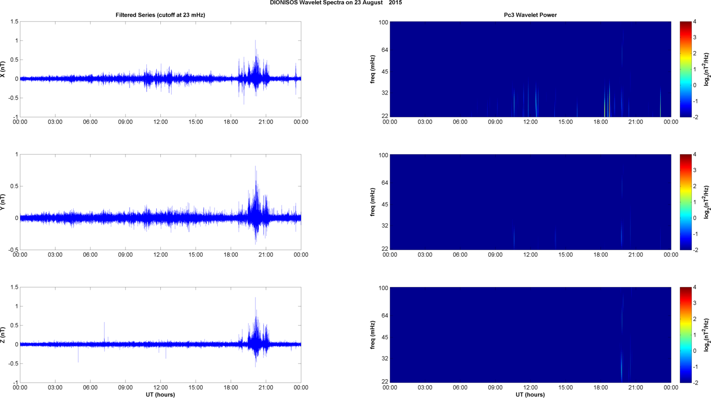The height and width of the screenshot is (398, 711).
Task: Select the 'Y (nT)' axis label
Action: [3, 202]
